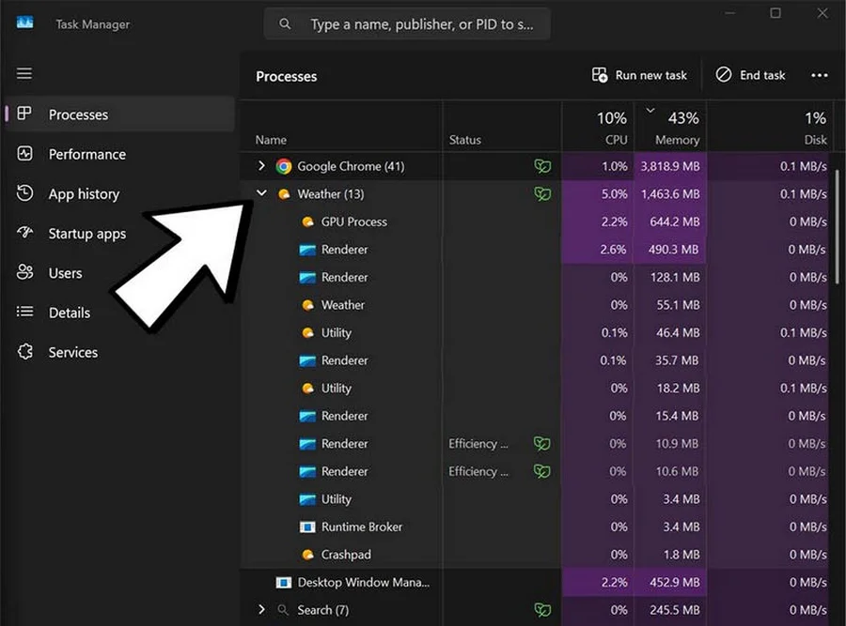Select the Desktop Window Manager row
Image resolution: width=846 pixels, height=626 pixels.
point(534,583)
